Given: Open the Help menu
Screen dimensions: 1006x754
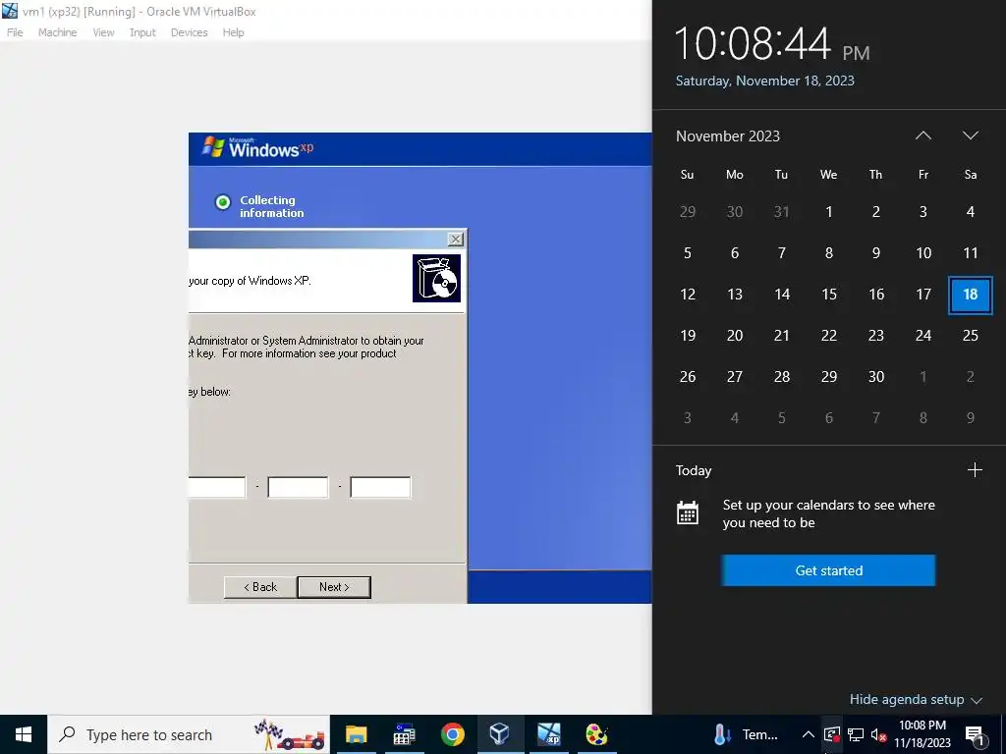Looking at the screenshot, I should click(233, 32).
